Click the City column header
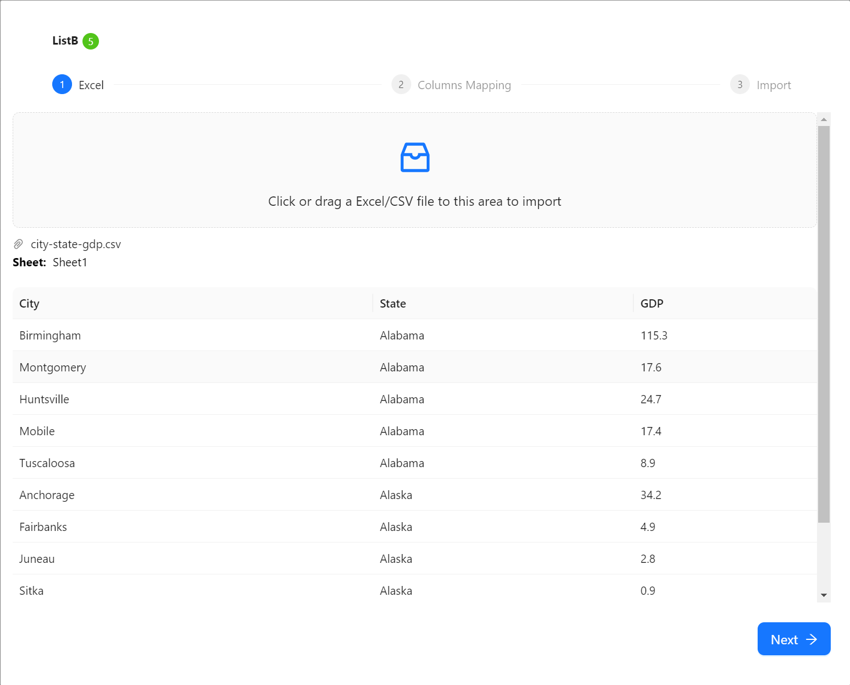The image size is (850, 685). click(x=193, y=303)
